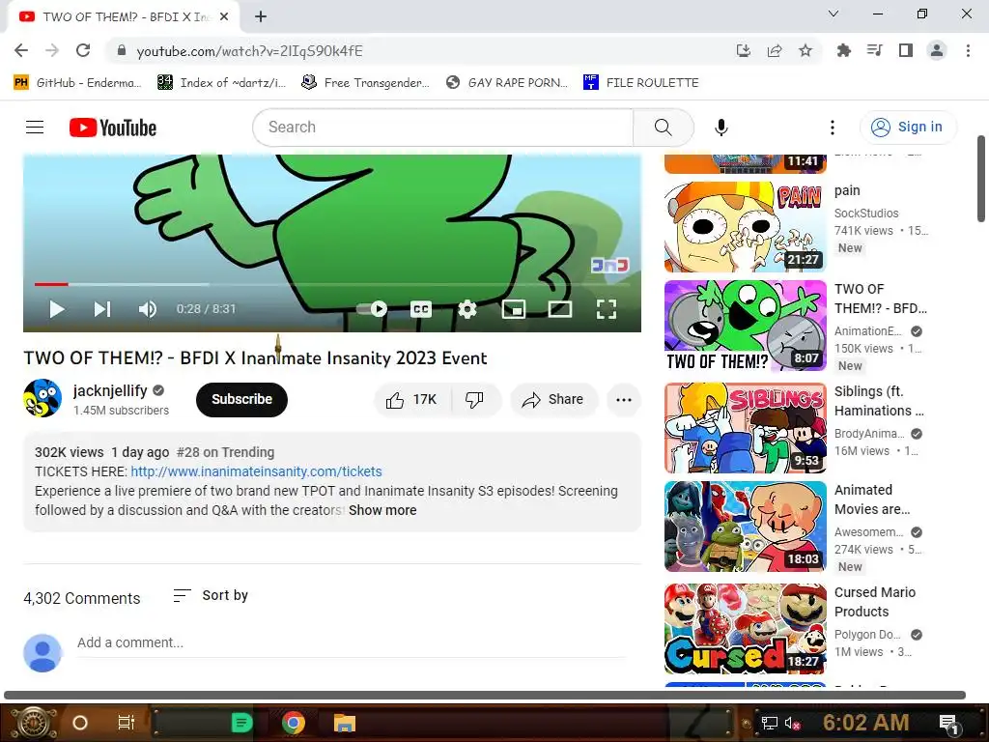Click the vertical page scrollbar
989x742 pixels.
(x=981, y=179)
